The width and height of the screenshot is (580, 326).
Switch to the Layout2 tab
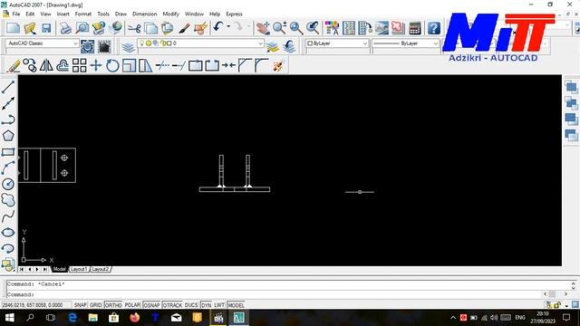(x=101, y=269)
